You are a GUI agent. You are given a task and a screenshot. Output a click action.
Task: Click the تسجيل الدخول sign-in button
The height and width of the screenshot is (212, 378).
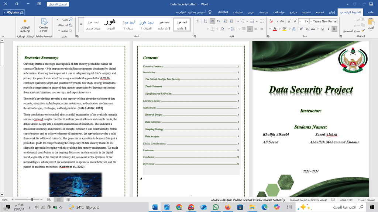tap(58, 4)
